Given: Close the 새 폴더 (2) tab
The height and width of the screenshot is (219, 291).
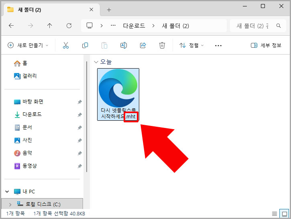Looking at the screenshot, I should coord(91,10).
